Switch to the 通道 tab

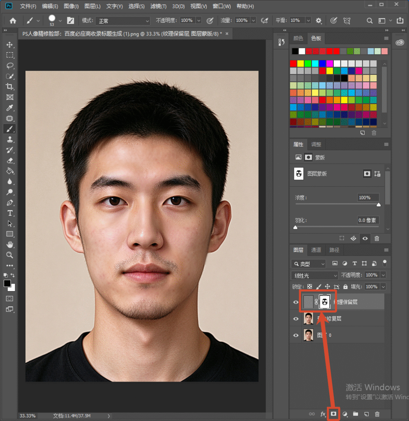pyautogui.click(x=316, y=250)
